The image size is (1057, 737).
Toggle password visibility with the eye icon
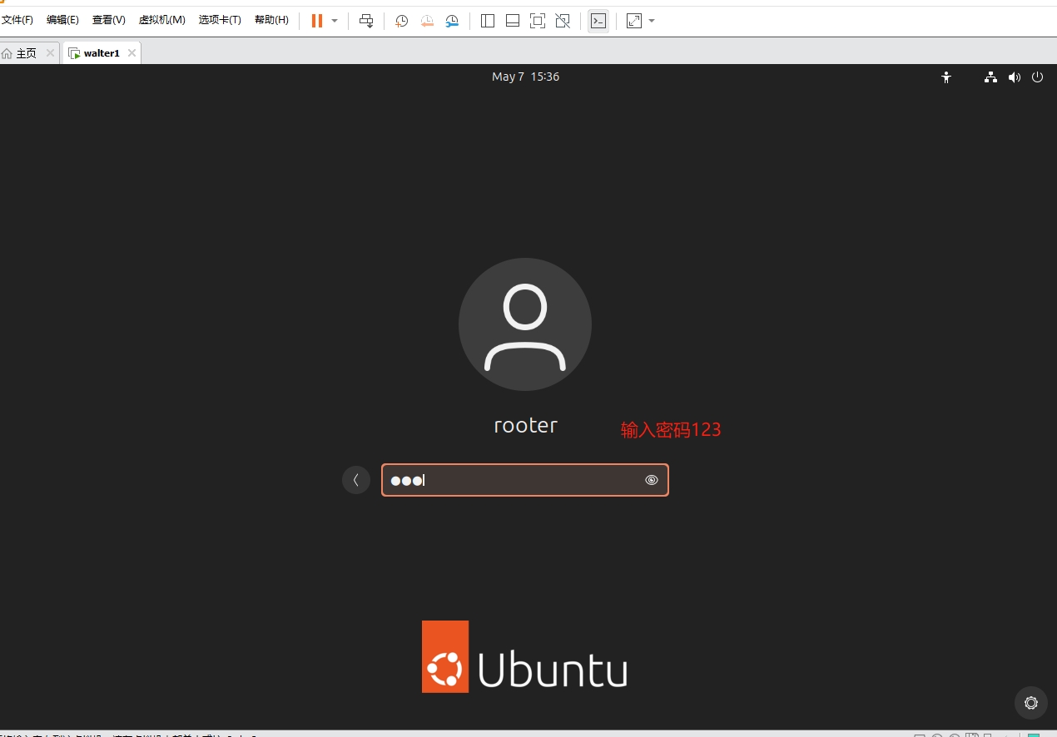(652, 480)
